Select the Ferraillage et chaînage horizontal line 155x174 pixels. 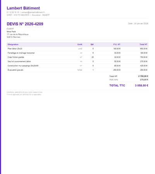[x=77, y=53]
